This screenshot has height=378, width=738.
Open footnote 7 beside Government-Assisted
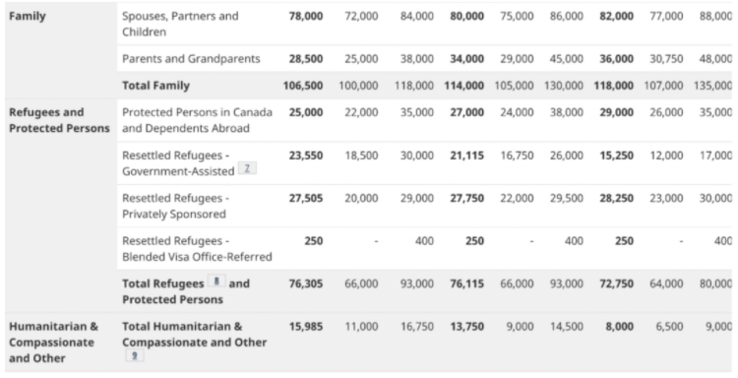247,168
